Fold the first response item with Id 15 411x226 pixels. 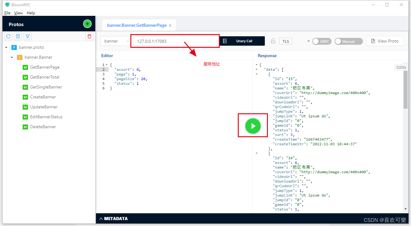click(256, 74)
